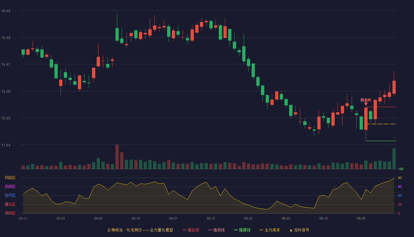Click the 风险区 zone label
The height and width of the screenshot is (237, 414).
click(x=10, y=178)
